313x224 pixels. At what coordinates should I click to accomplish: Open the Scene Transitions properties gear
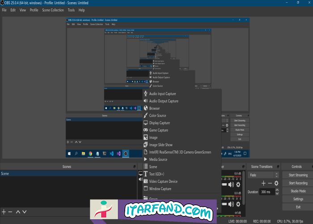click(x=276, y=183)
